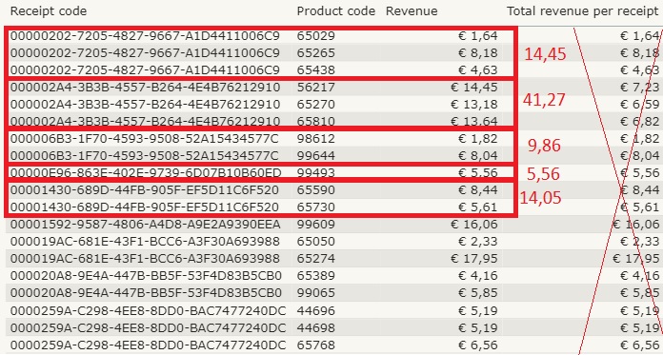The image size is (663, 355).
Task: Click the Product code column header
Action: point(335,11)
